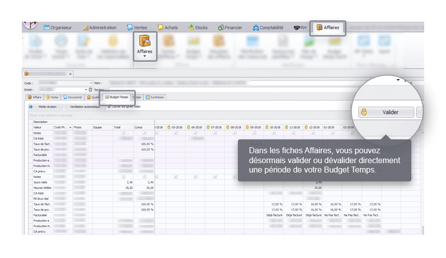Click the application logo at top-left
Viewport: 446px width, 258px height.
[x=31, y=25]
